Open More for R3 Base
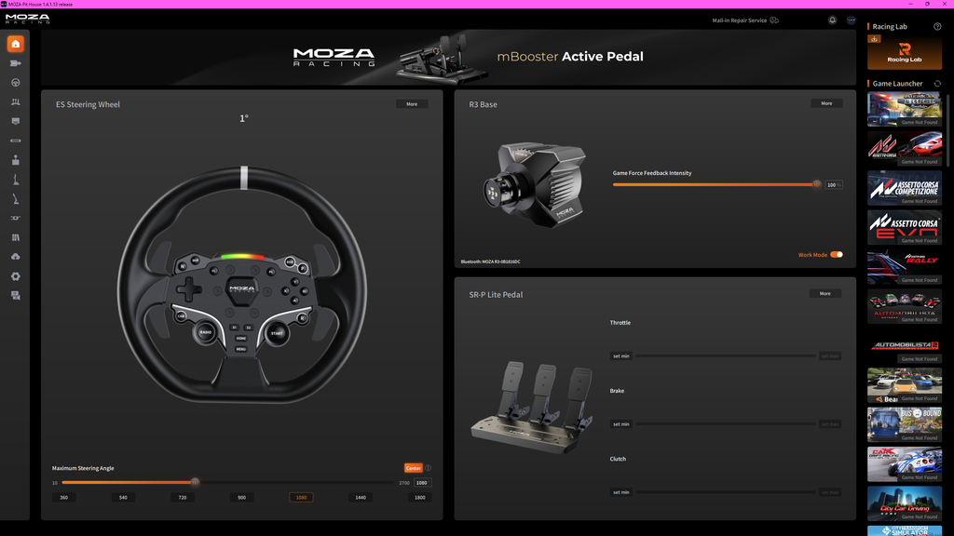Image resolution: width=954 pixels, height=536 pixels. click(826, 103)
